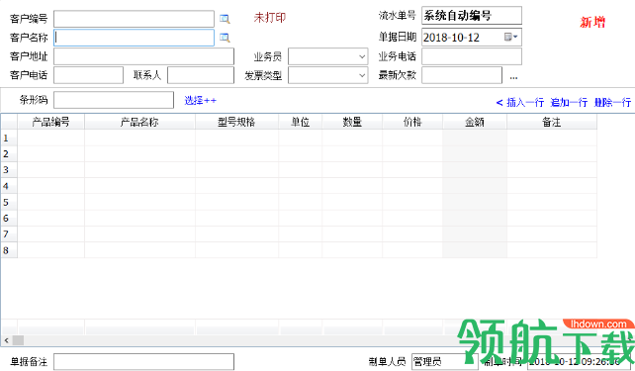Click 选择++ link
Screen dimensions: 635x371
(x=201, y=101)
